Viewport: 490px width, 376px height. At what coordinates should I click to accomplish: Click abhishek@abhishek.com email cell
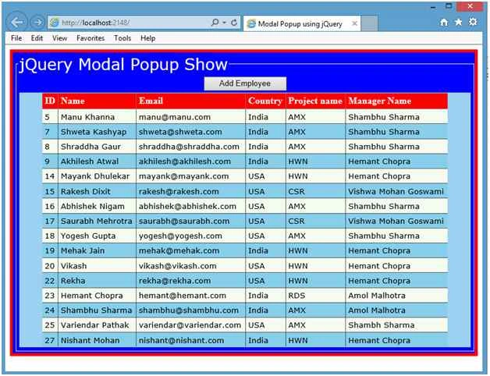190,206
